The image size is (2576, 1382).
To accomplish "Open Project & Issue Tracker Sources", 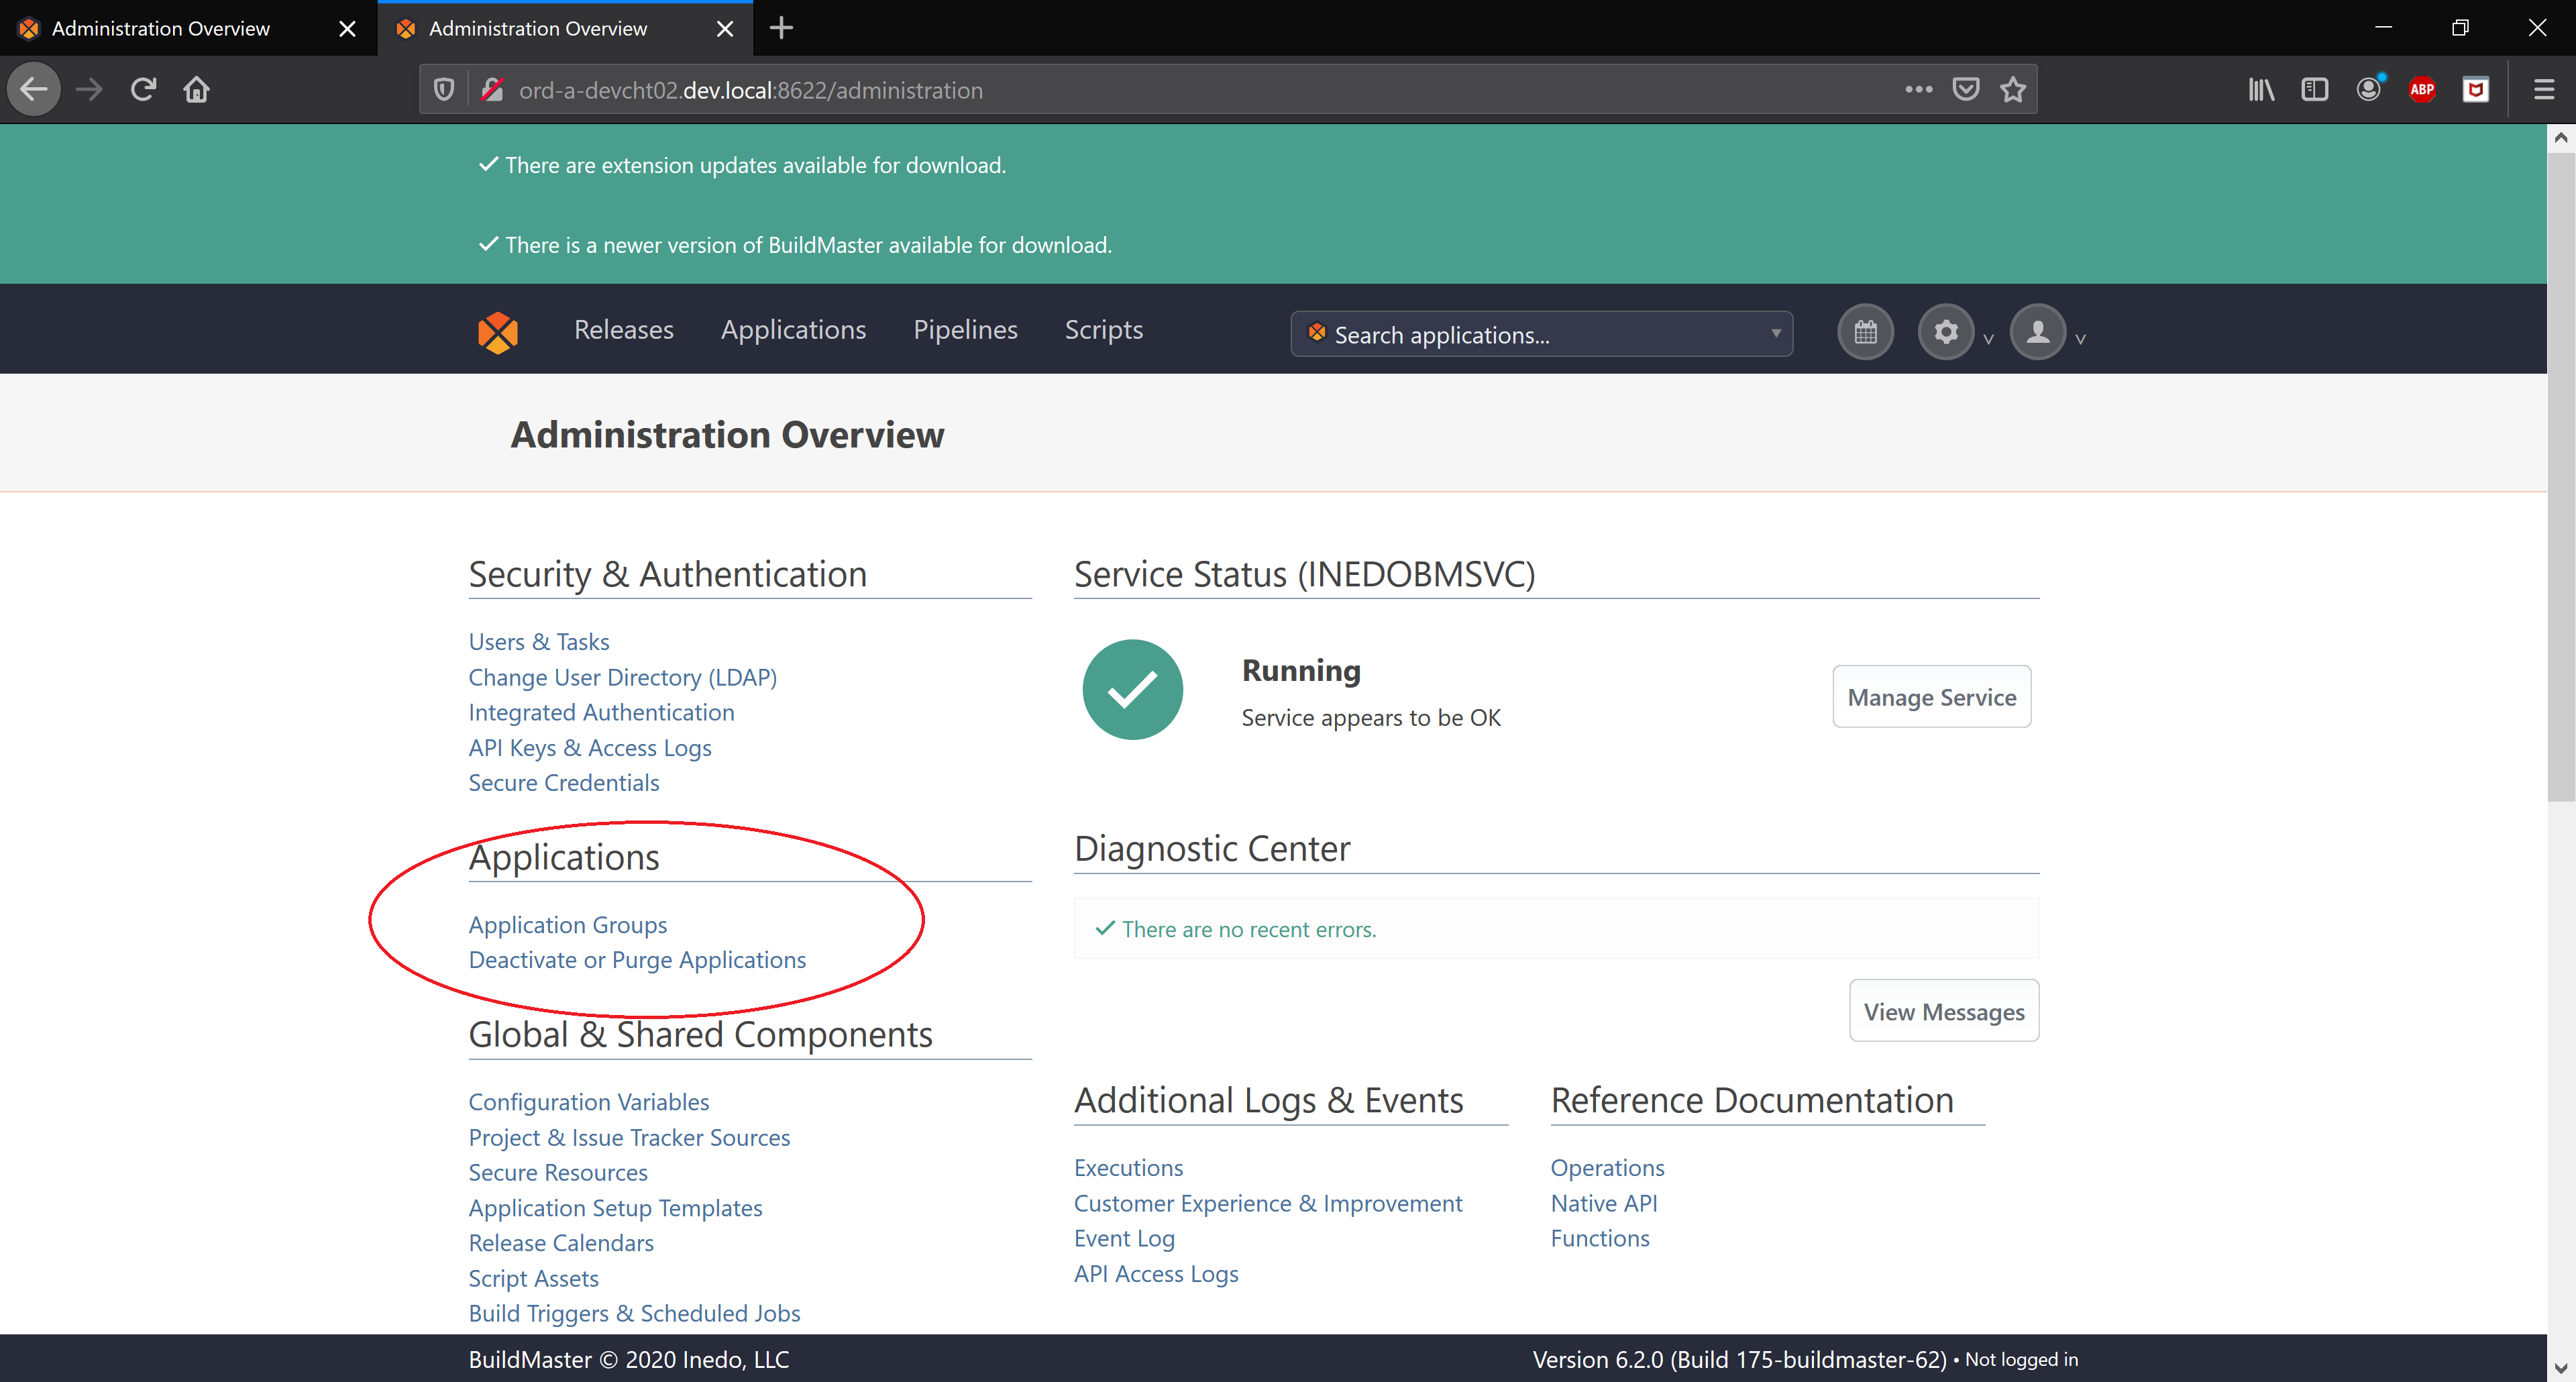I will tap(629, 1137).
